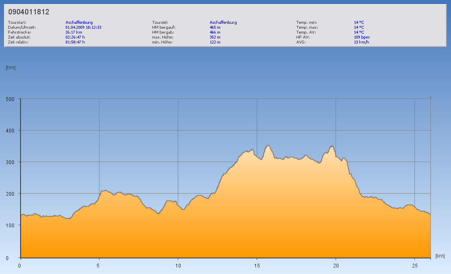Select the HF AV value 109 bpm
Viewport: 451px width, 274px height.
(x=361, y=37)
